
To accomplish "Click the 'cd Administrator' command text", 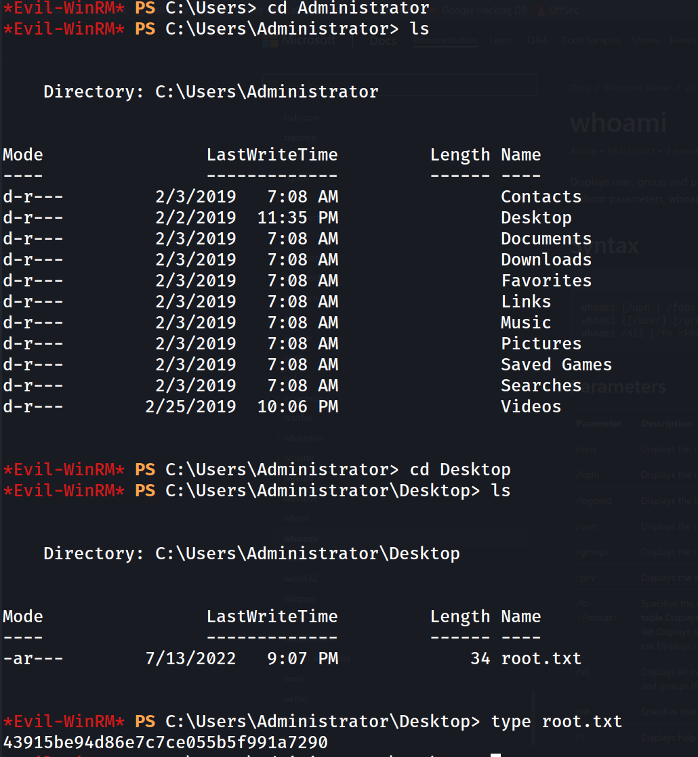I will (x=348, y=9).
